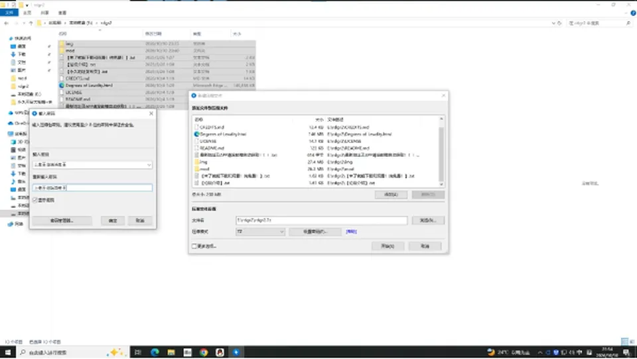
Task: Open the archive format 7Z dropdown
Action: click(260, 231)
